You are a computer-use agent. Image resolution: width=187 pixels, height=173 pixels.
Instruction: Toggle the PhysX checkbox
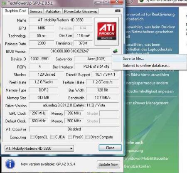(x=70, y=137)
